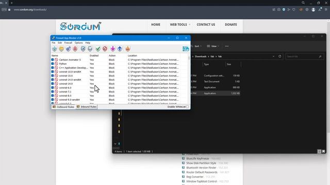Click the red delete toolbar icon in Firewall App Blocker
This screenshot has width=330, height=185.
click(75, 49)
